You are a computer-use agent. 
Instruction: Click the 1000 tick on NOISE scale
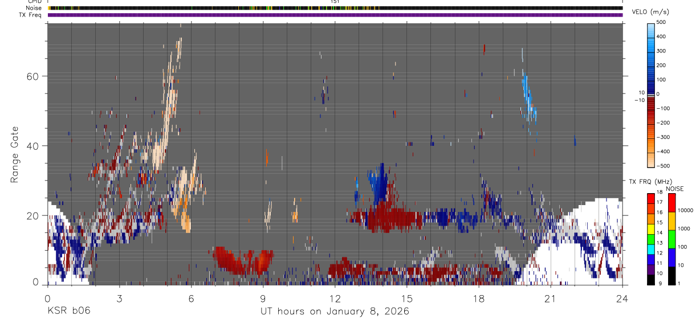685,228
